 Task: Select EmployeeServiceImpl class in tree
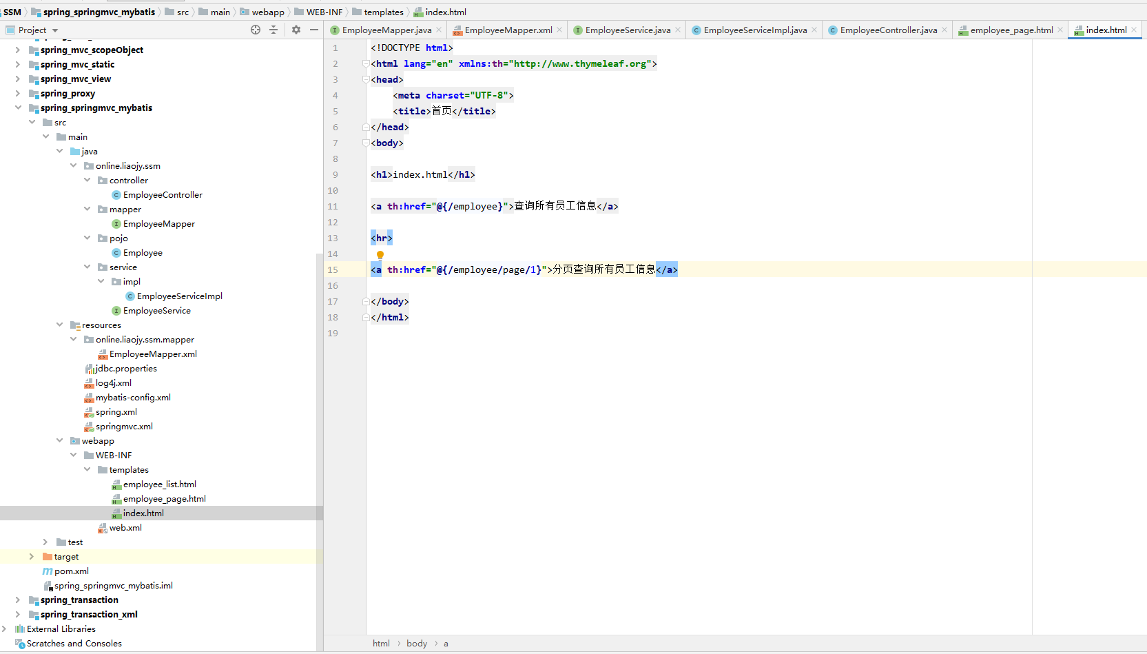tap(179, 296)
